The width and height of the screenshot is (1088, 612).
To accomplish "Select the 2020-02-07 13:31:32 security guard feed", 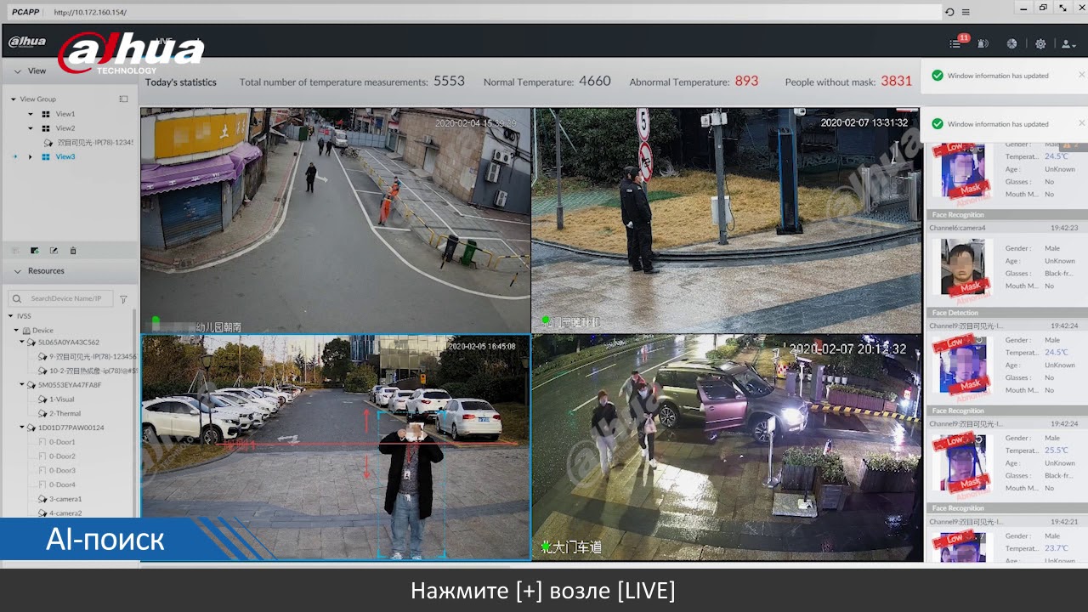I will coord(727,220).
